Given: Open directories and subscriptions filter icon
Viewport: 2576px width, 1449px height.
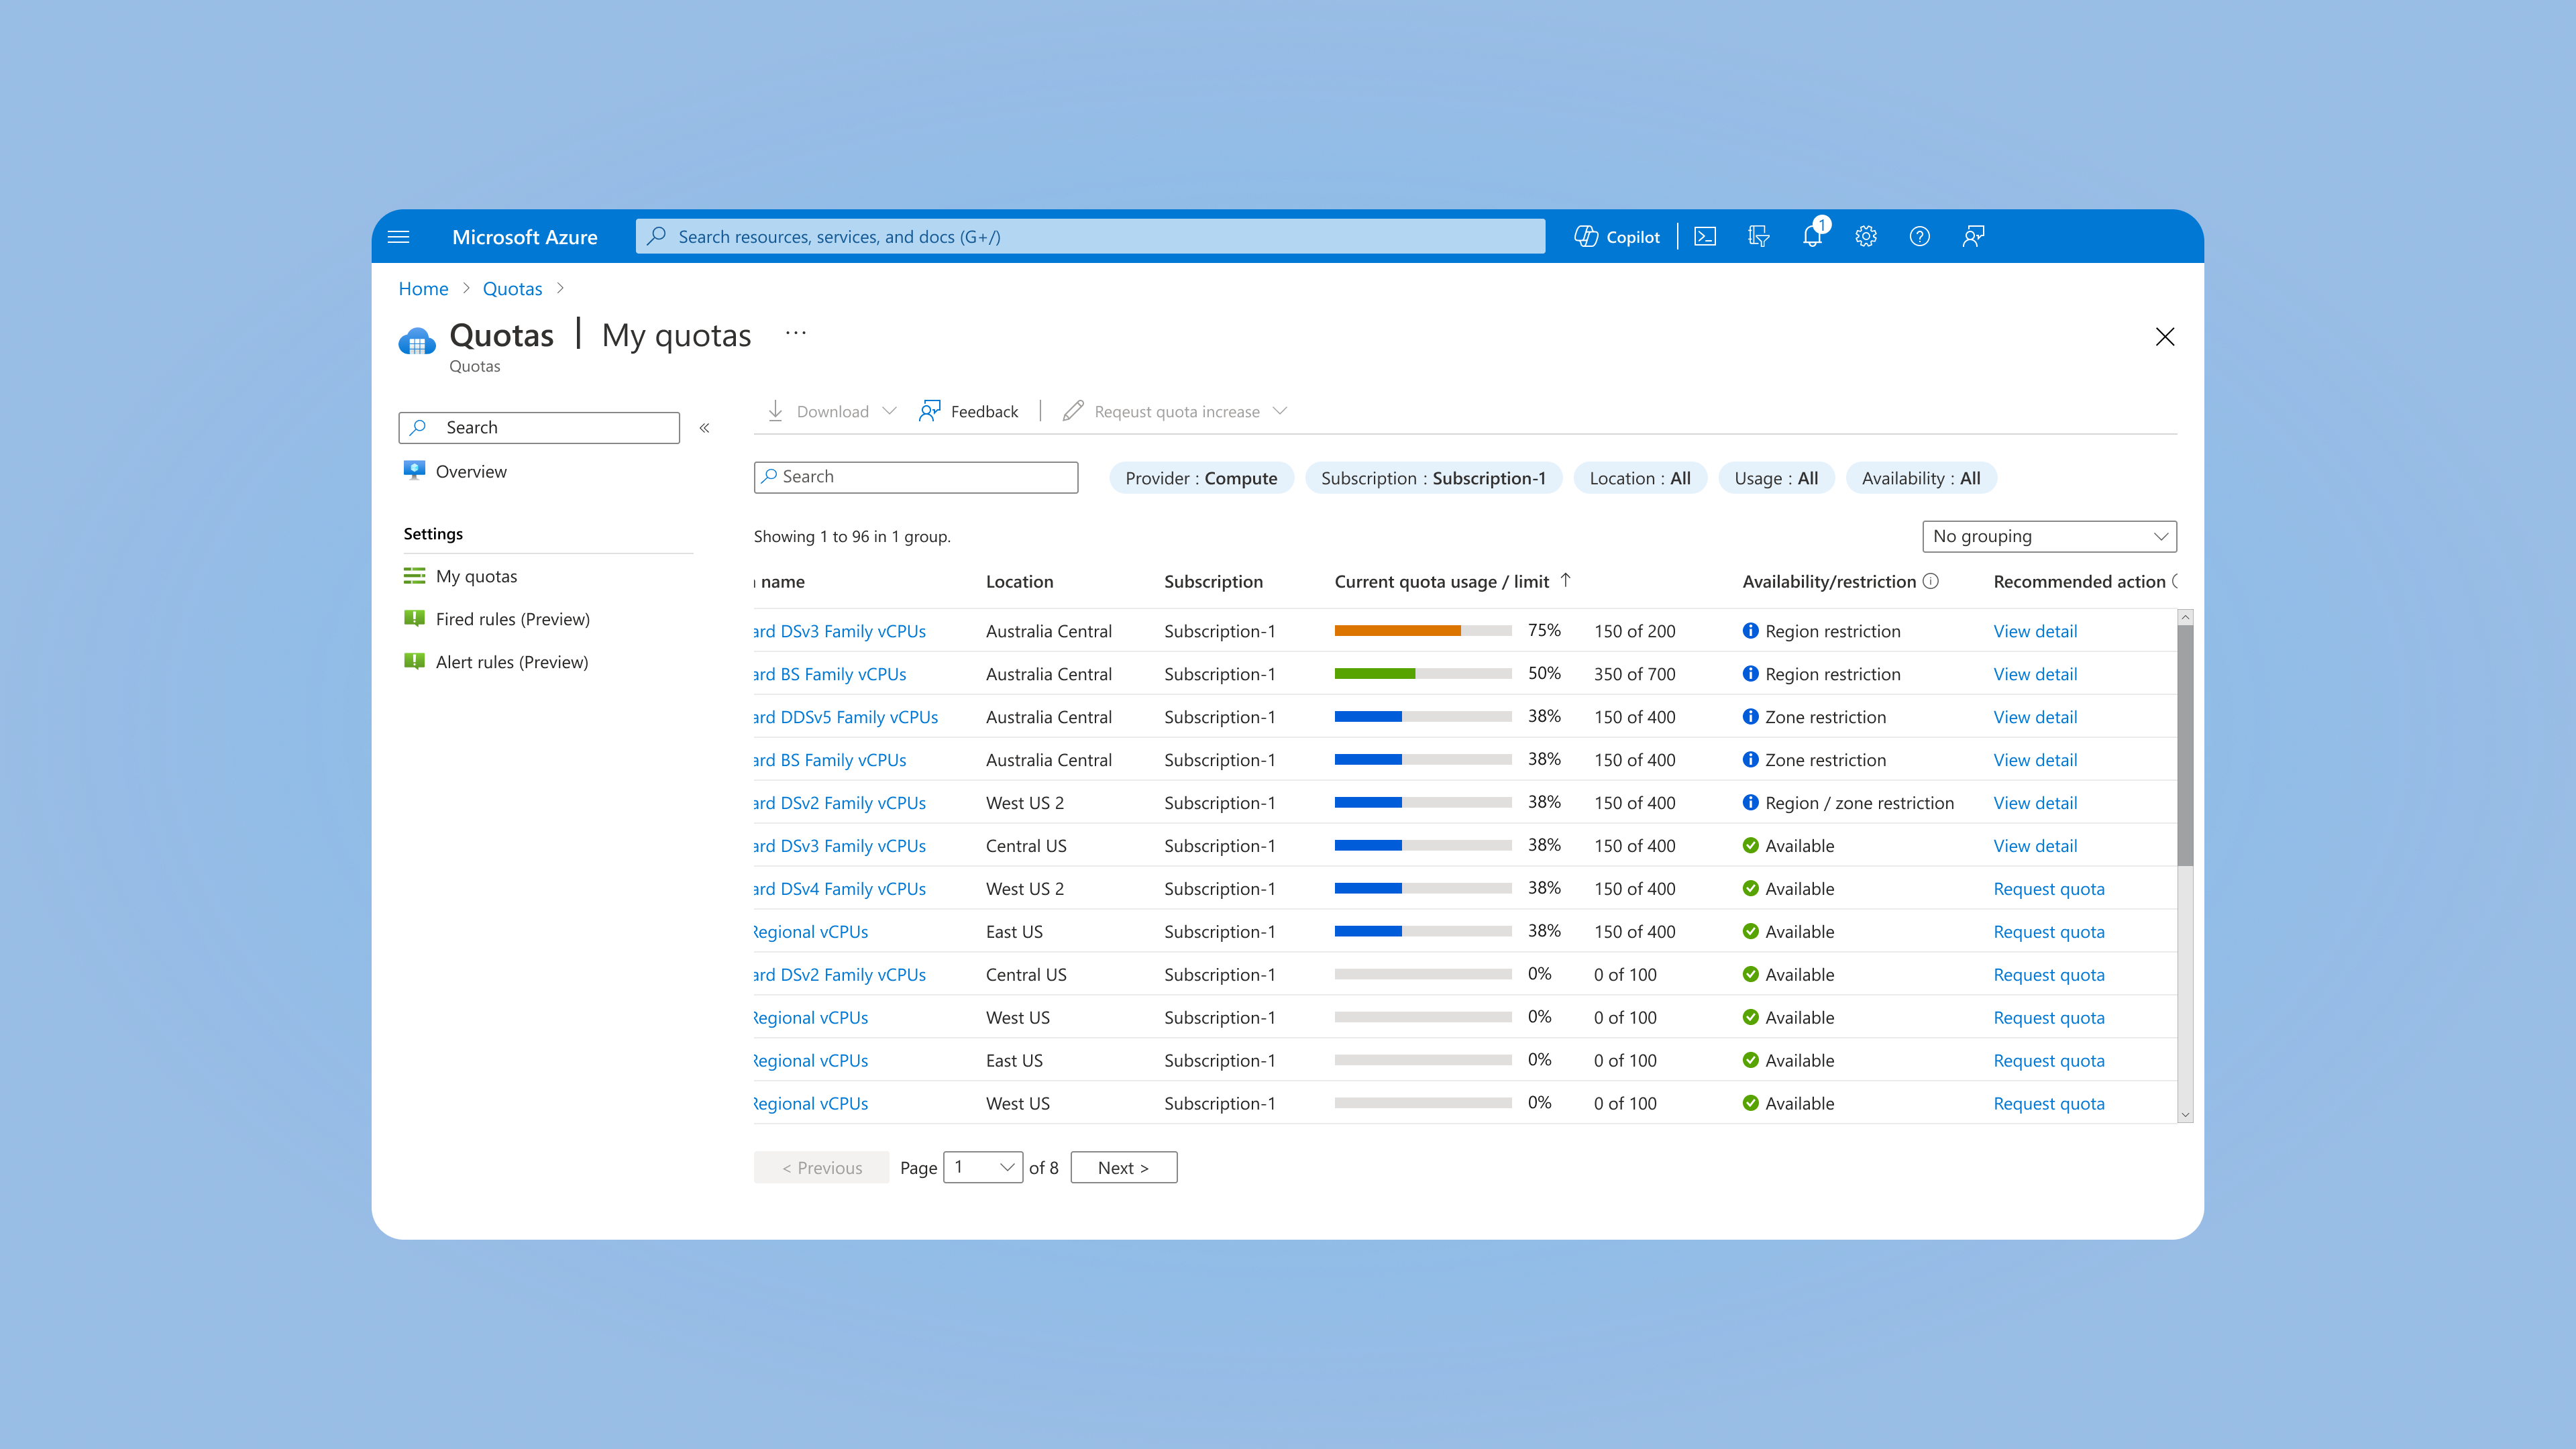Looking at the screenshot, I should pos(1758,237).
